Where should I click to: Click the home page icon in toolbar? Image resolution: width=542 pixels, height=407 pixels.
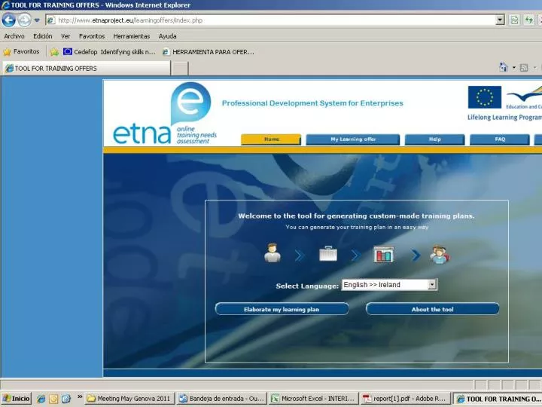(x=504, y=67)
